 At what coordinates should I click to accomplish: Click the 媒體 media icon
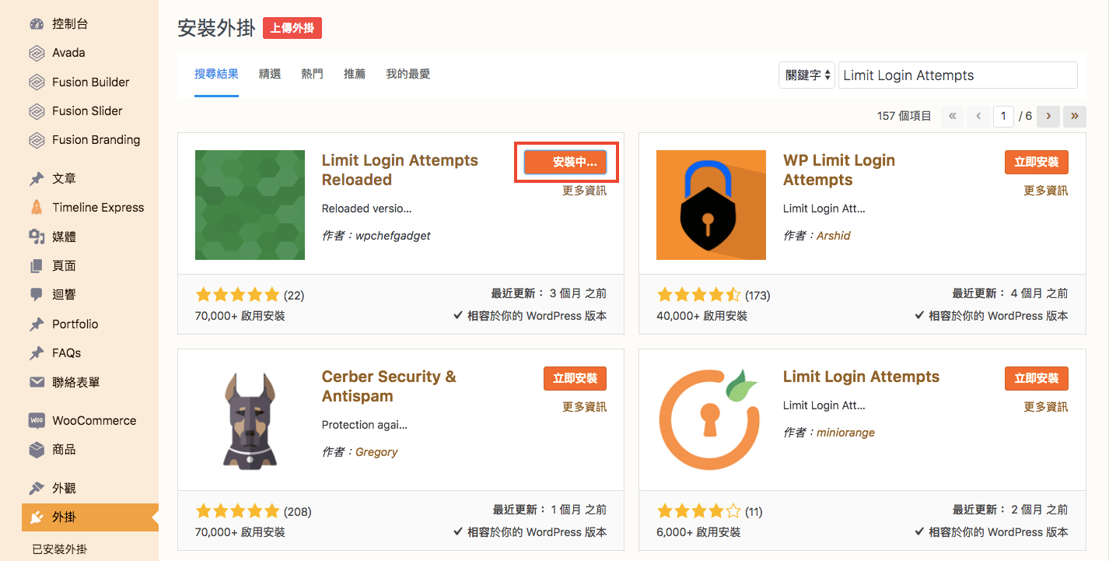(x=37, y=237)
